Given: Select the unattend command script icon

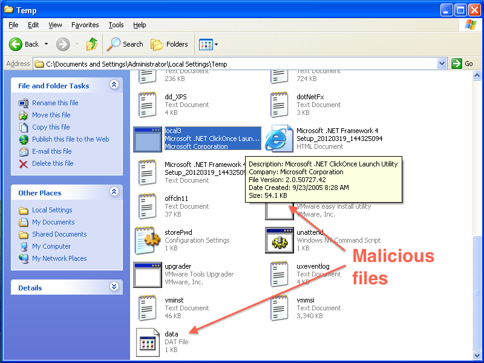Looking at the screenshot, I should [280, 240].
